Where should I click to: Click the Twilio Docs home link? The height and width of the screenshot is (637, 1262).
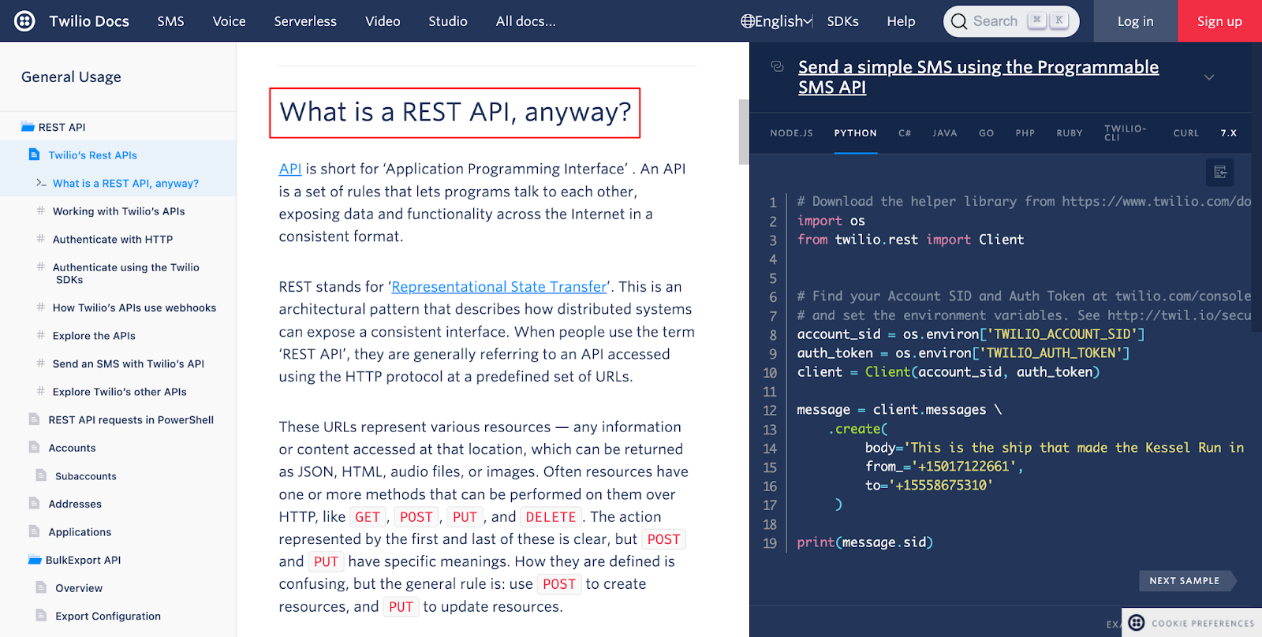coord(89,21)
